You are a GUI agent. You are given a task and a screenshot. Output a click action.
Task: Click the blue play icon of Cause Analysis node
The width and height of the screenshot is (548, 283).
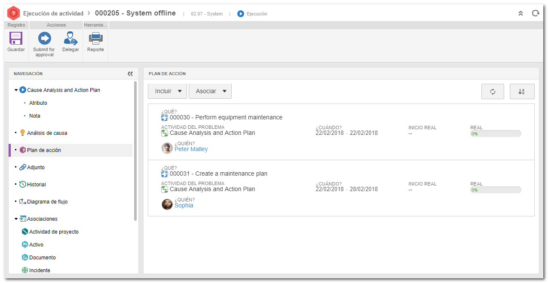[23, 90]
